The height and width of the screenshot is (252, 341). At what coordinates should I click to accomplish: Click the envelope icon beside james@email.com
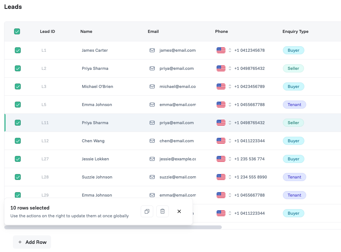point(152,50)
